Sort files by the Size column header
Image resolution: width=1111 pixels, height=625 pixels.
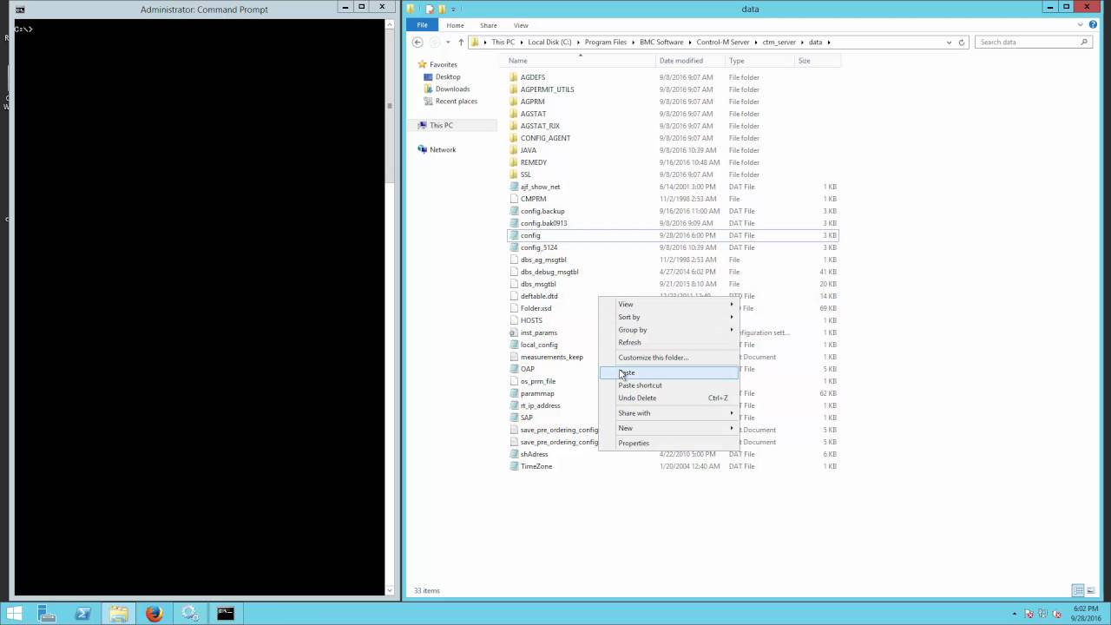point(816,61)
